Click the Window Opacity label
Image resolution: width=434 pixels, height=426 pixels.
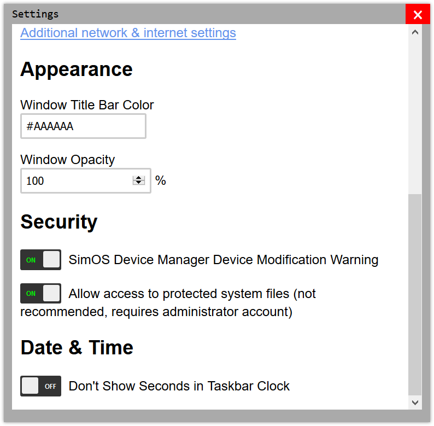68,160
